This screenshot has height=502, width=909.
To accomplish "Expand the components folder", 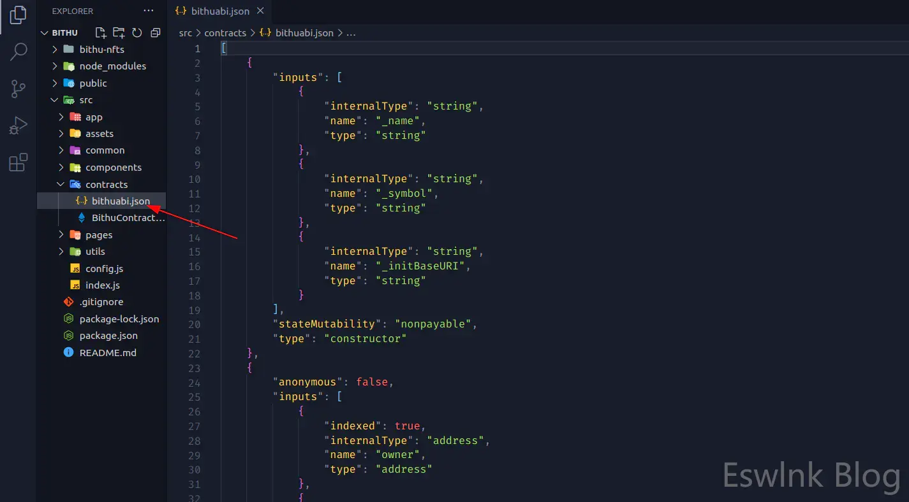I will point(113,168).
